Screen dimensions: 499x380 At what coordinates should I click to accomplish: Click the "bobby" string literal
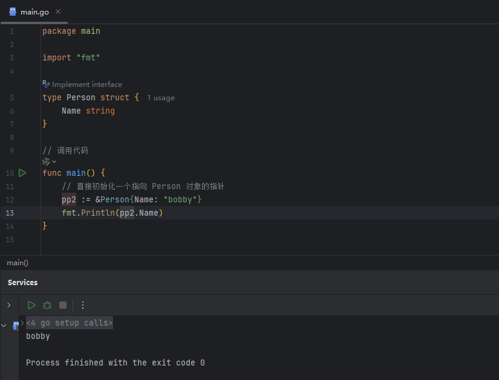[x=180, y=200]
